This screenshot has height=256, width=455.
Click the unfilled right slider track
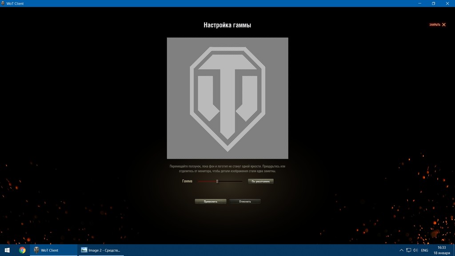click(231, 181)
